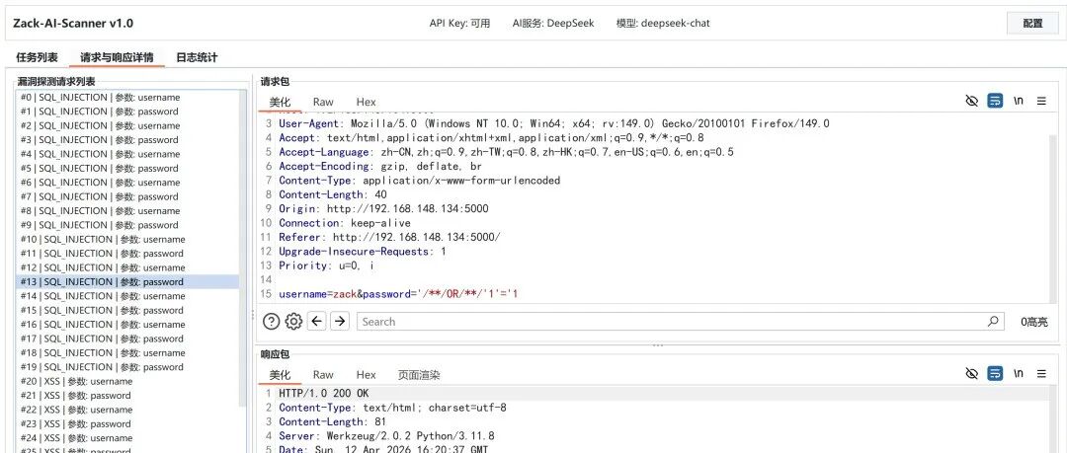Open response 页面渲染 render tab
1067x453 pixels.
coord(419,375)
